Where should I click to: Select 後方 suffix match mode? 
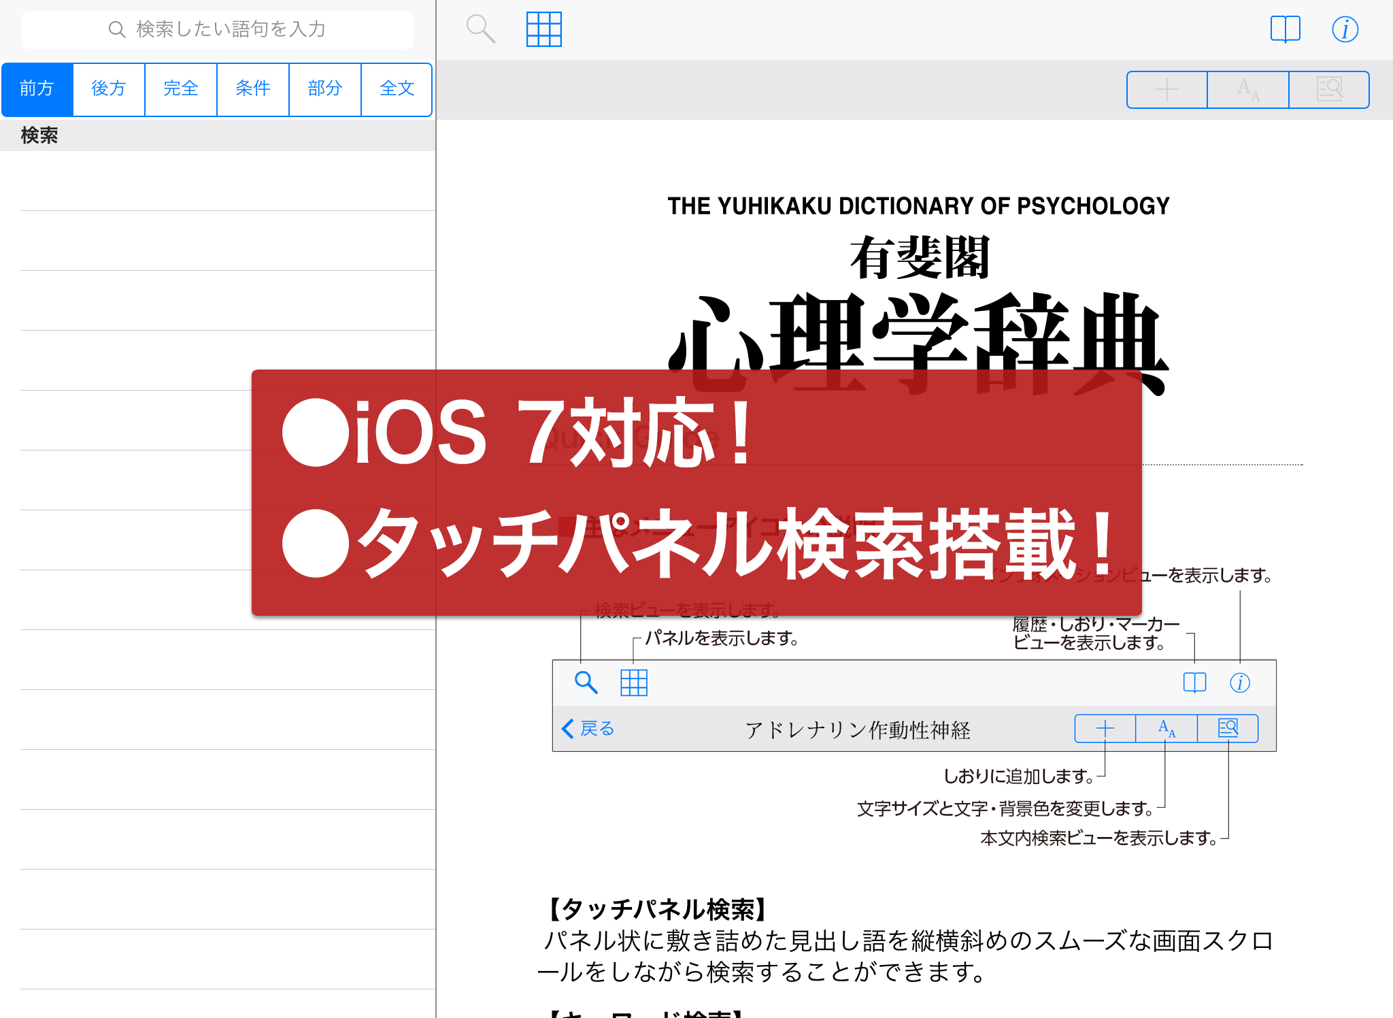(109, 88)
